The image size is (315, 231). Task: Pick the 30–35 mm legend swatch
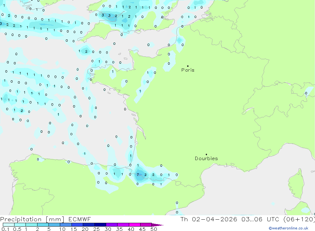pos(112,225)
